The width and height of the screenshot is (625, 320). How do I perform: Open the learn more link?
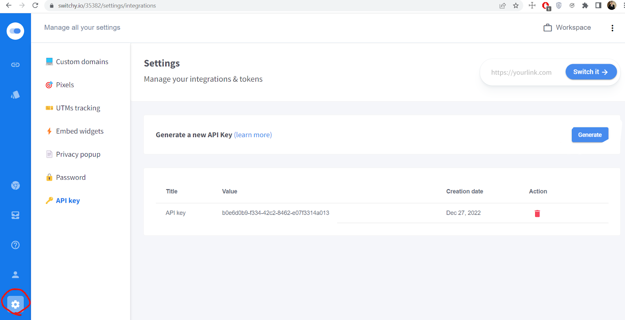pos(253,135)
